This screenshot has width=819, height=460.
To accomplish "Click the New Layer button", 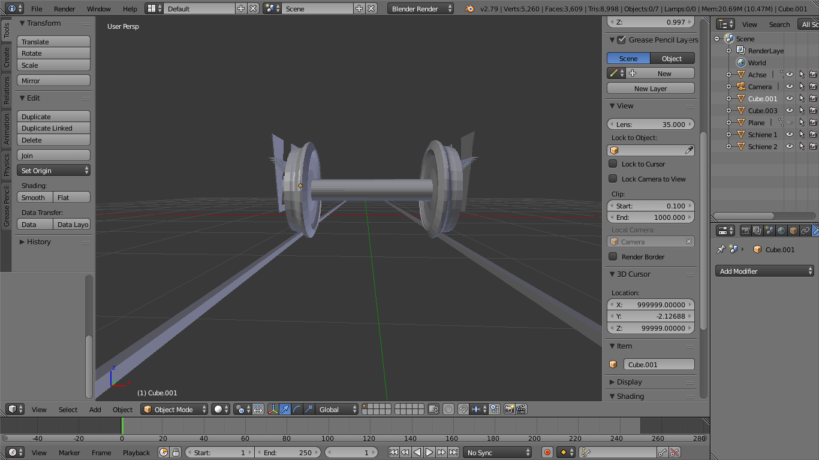I will (651, 89).
